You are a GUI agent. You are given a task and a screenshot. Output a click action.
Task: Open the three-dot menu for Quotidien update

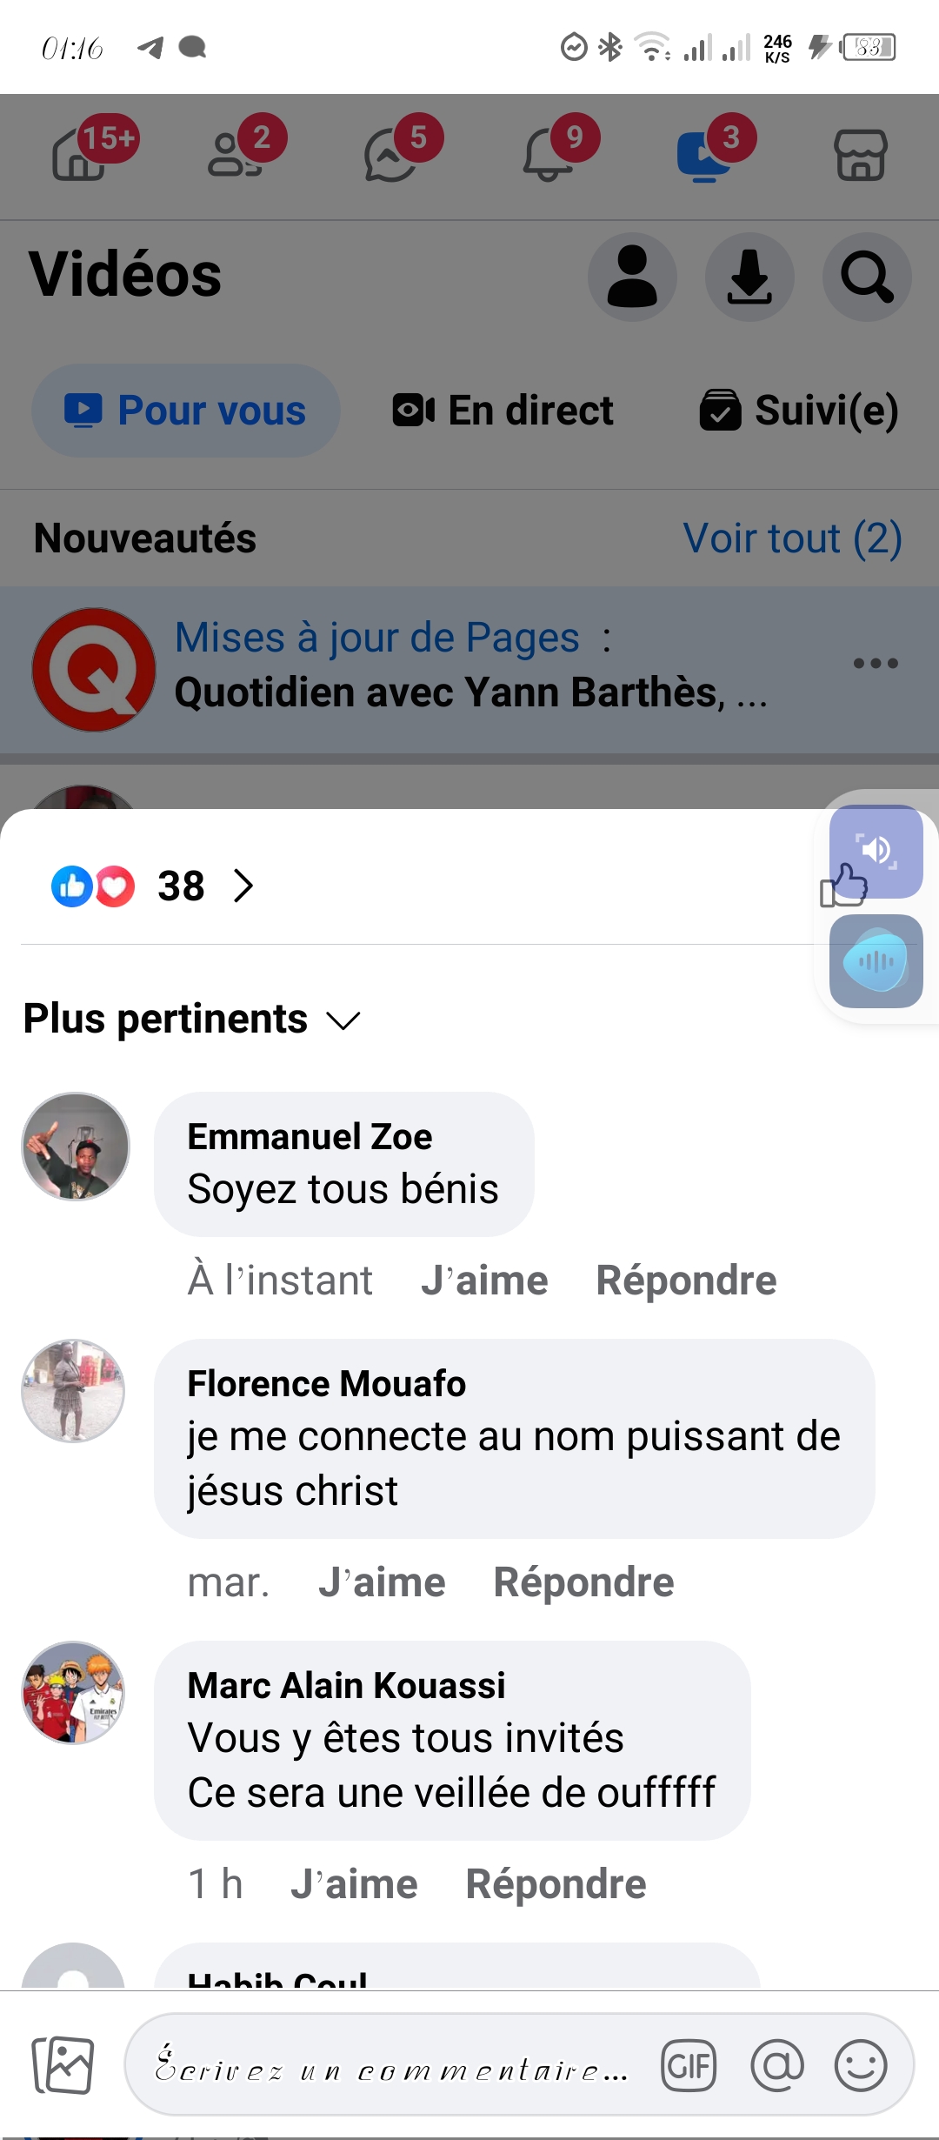(875, 663)
